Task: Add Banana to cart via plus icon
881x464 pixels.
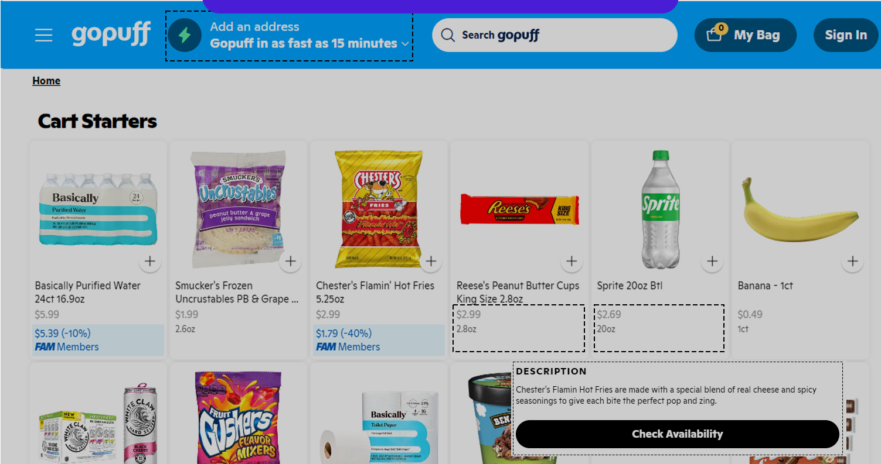Action: [853, 262]
